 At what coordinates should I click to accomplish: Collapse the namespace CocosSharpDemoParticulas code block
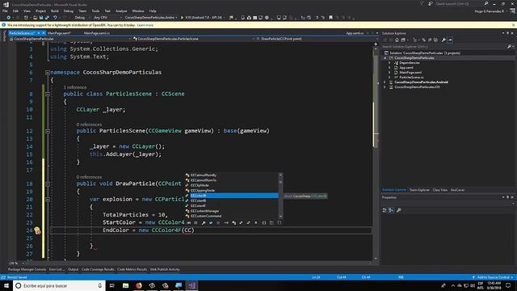[48, 73]
